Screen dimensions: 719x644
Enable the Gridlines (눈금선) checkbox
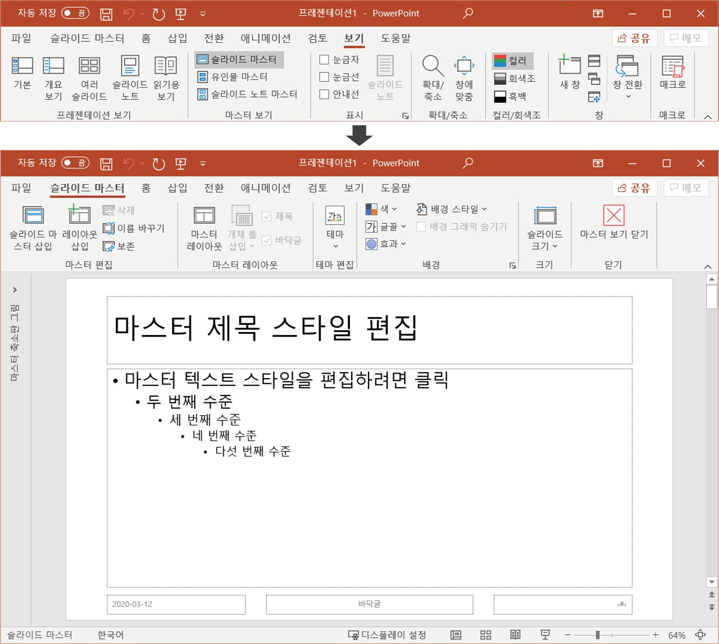(x=324, y=77)
